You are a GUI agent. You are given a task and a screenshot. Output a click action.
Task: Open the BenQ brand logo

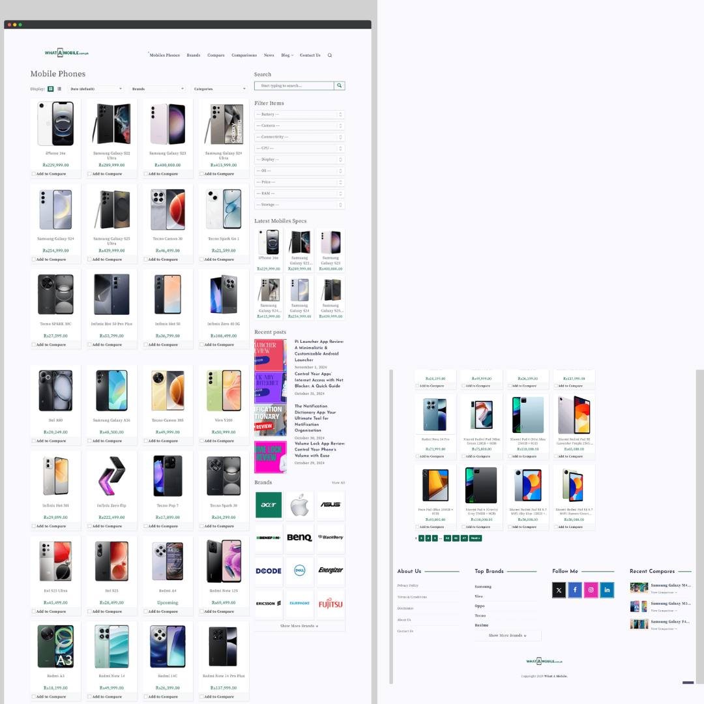299,537
